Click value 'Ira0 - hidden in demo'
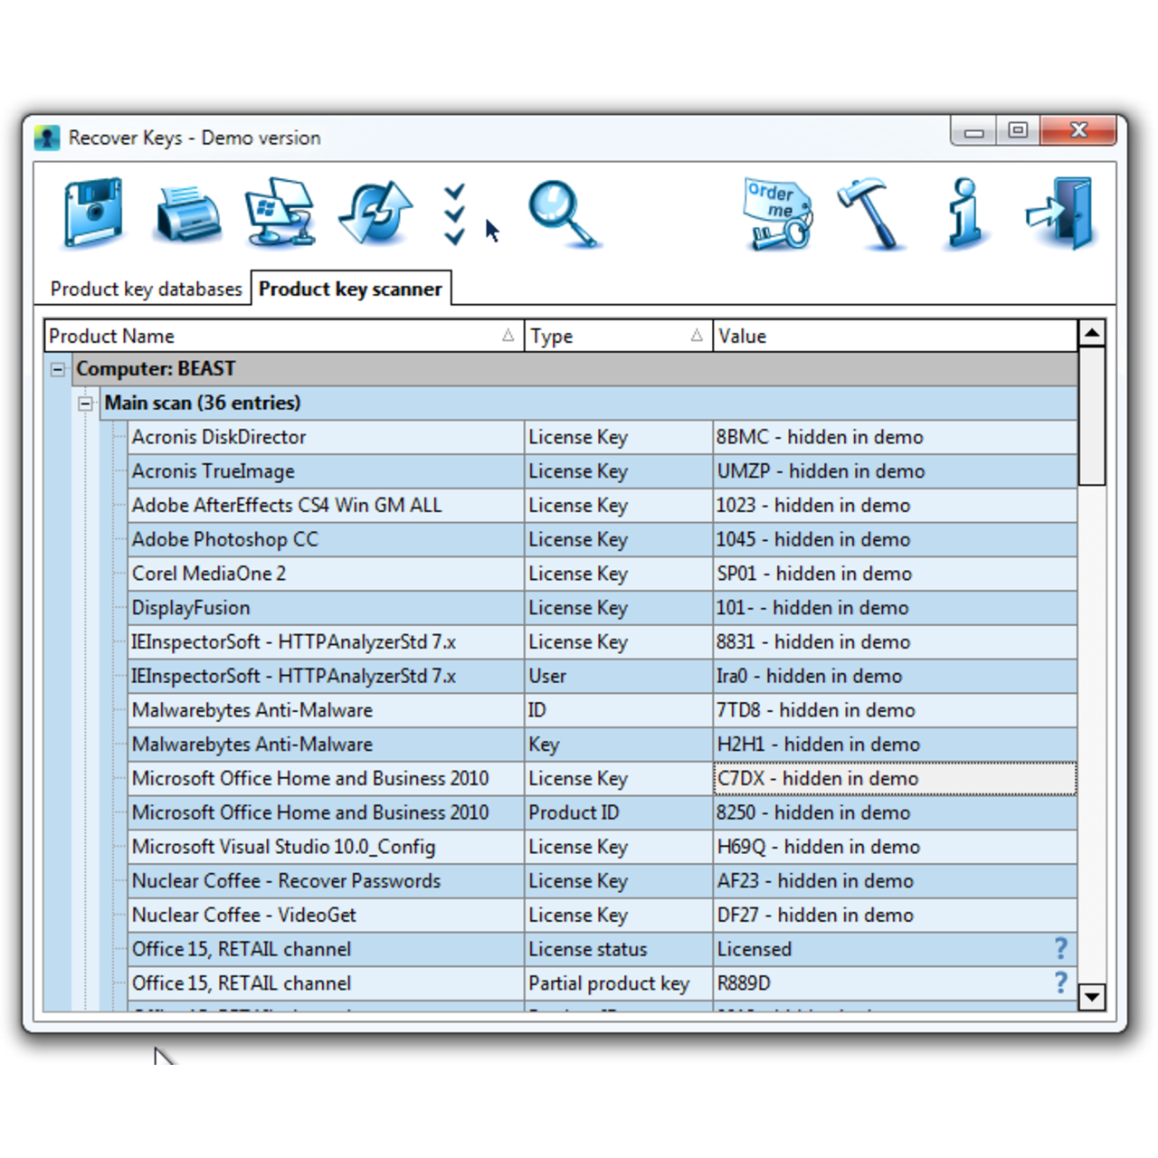Image resolution: width=1158 pixels, height=1158 pixels. 809,676
